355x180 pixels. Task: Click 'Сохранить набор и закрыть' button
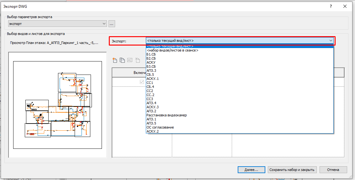pyautogui.click(x=292, y=170)
